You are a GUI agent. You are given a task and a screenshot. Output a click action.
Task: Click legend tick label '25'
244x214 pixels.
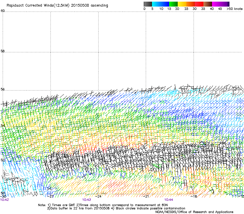186,9
